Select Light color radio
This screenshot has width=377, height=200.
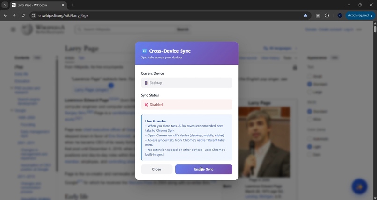click(310, 146)
